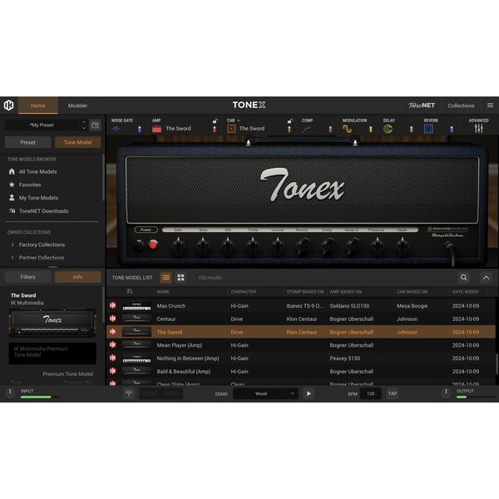
Task: Click IK icon on Nothing in Between row
Action: [112, 358]
